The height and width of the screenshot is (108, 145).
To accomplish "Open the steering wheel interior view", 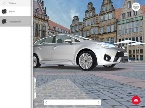I will [x=136, y=7].
